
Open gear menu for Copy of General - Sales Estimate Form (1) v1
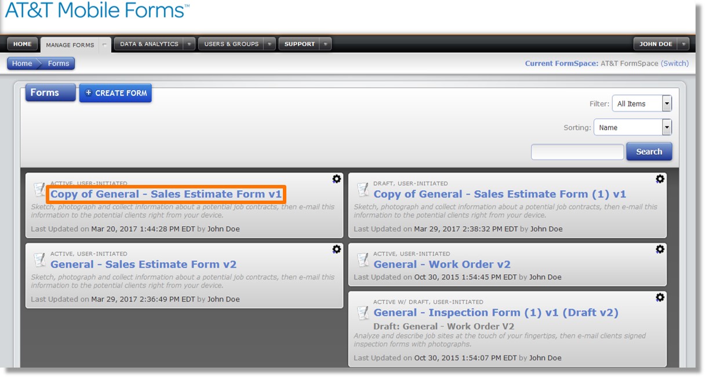tap(660, 179)
